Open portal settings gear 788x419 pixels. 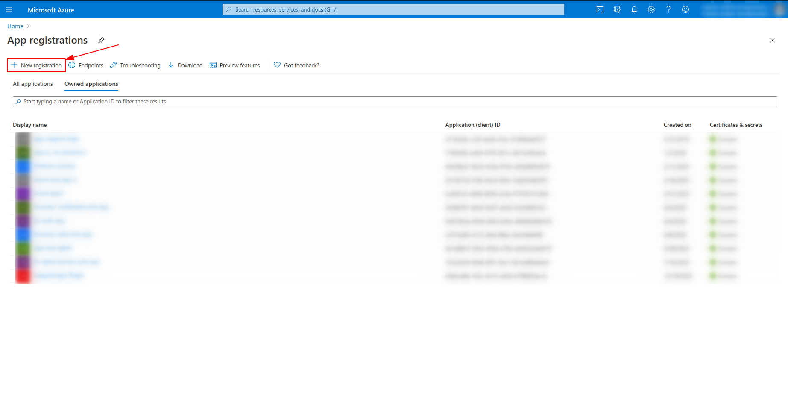(x=651, y=9)
